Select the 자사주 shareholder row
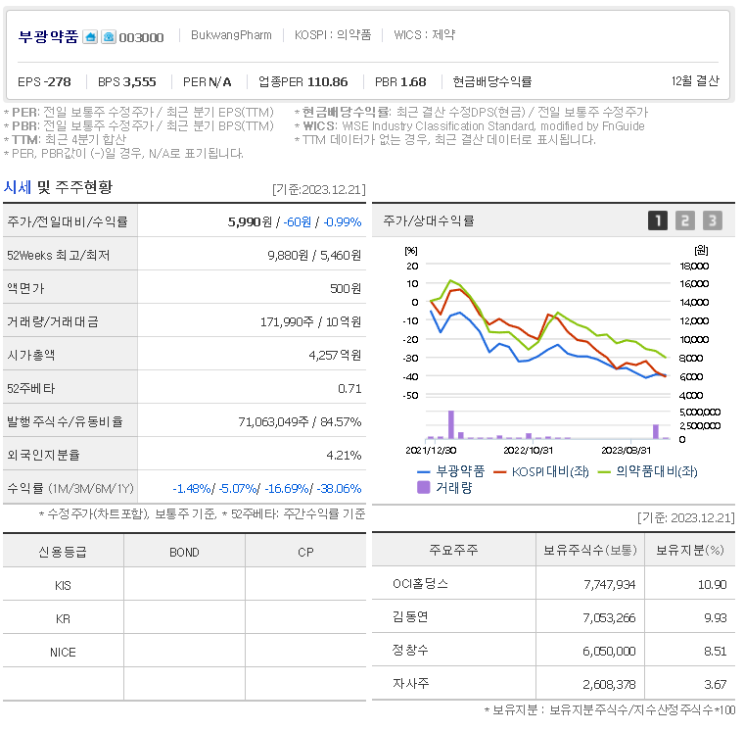Screen dimensions: 744x731 click(553, 684)
